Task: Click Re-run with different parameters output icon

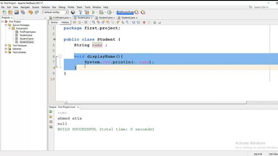Action: (51, 117)
